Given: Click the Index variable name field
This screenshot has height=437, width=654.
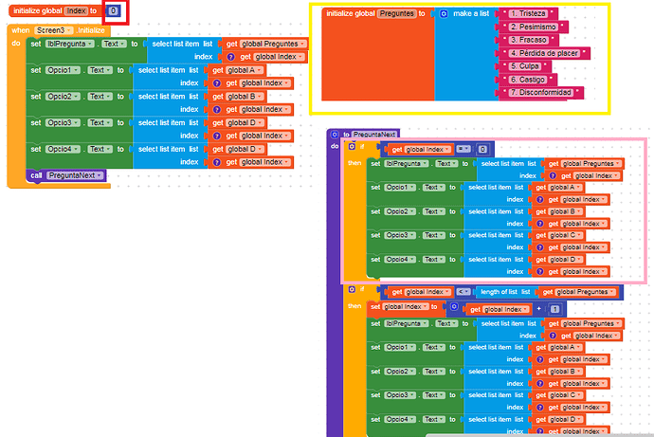Looking at the screenshot, I should 75,9.
